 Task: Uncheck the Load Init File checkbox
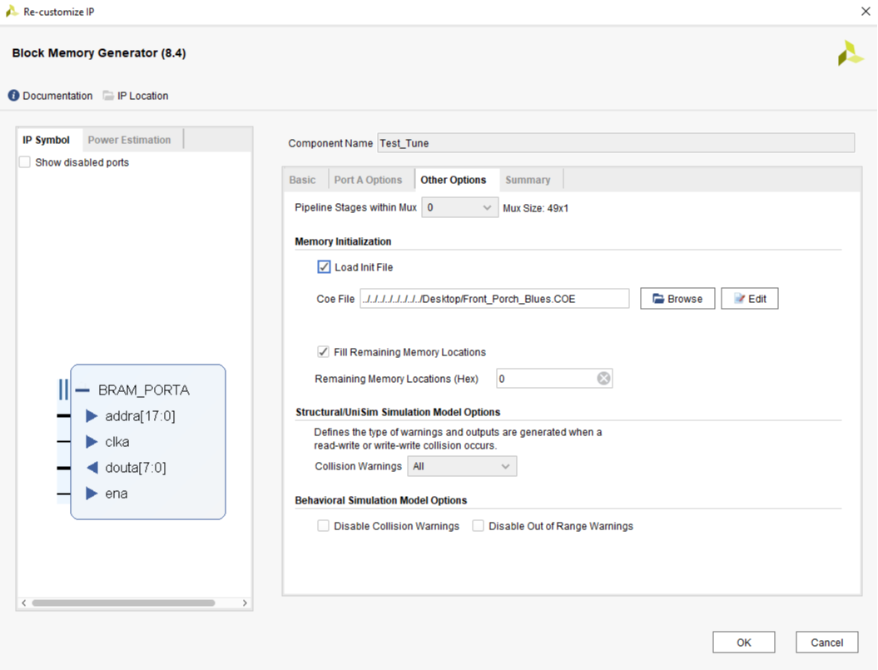click(324, 267)
